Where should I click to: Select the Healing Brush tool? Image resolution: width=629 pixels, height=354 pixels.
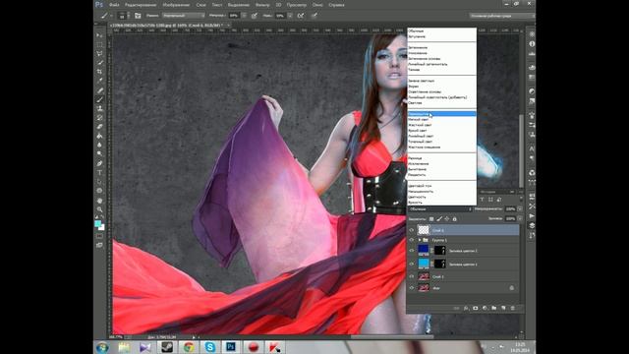[x=99, y=90]
